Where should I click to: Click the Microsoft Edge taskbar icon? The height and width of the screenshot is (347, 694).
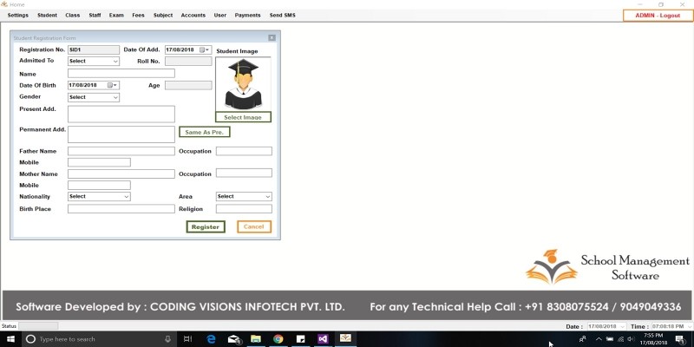211,338
